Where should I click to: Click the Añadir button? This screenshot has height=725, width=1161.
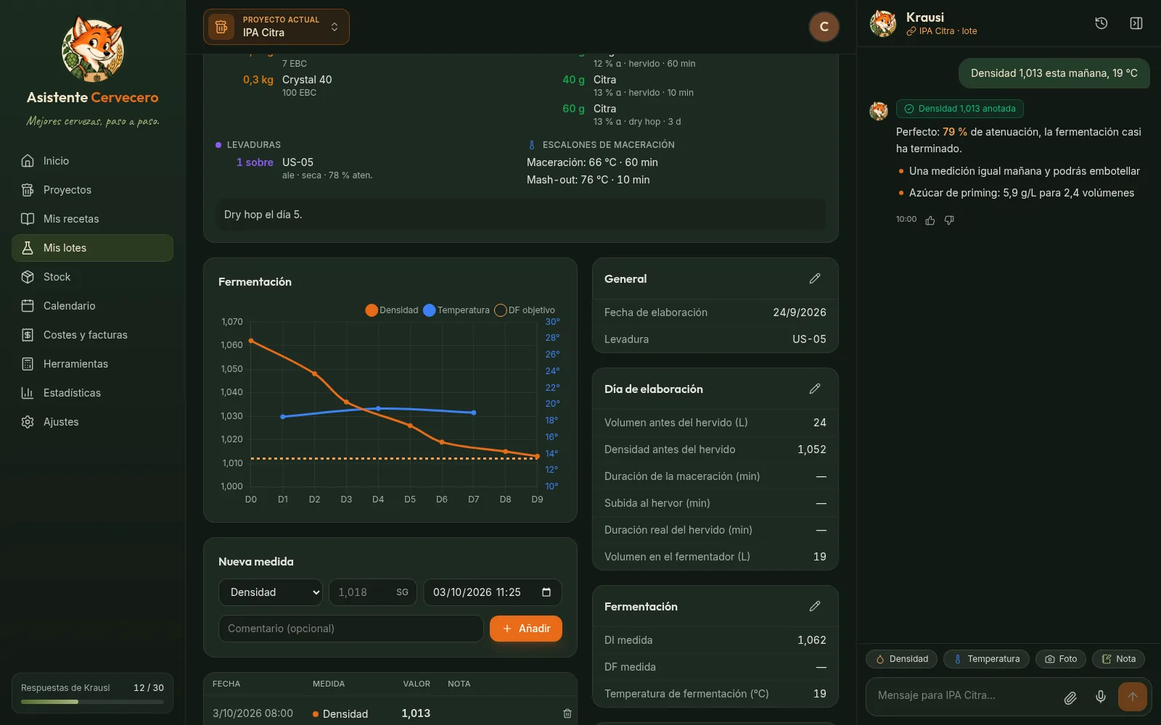pos(526,629)
